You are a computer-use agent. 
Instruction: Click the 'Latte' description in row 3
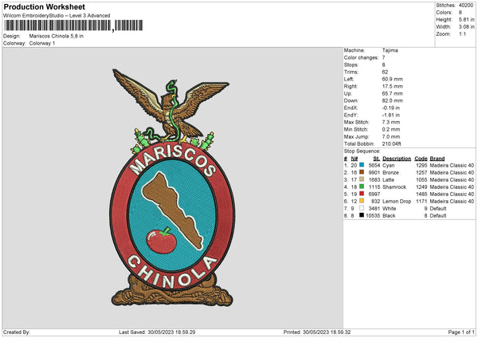coord(389,179)
